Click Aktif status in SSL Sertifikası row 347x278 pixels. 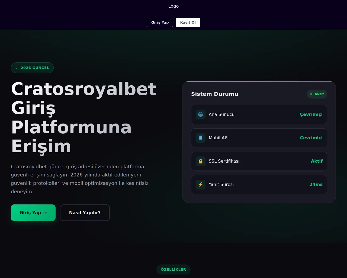(317, 161)
